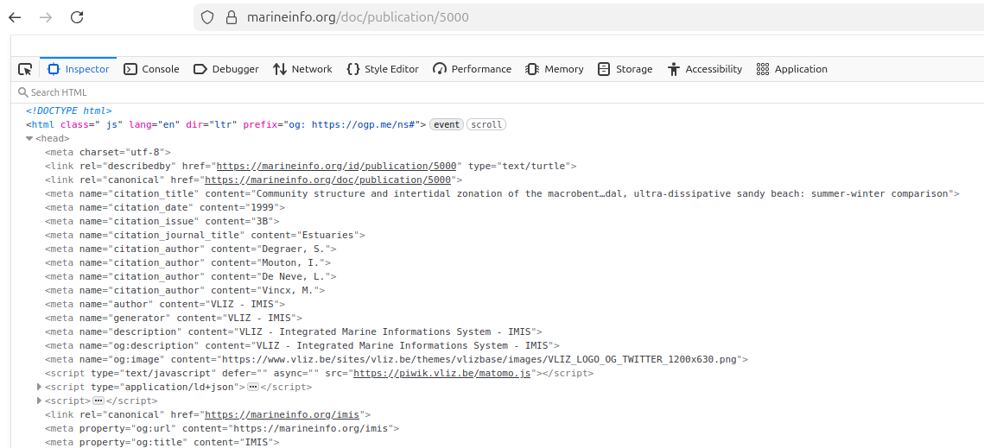Click the browser back arrow
Viewport: 984px width, 448px height.
click(15, 17)
